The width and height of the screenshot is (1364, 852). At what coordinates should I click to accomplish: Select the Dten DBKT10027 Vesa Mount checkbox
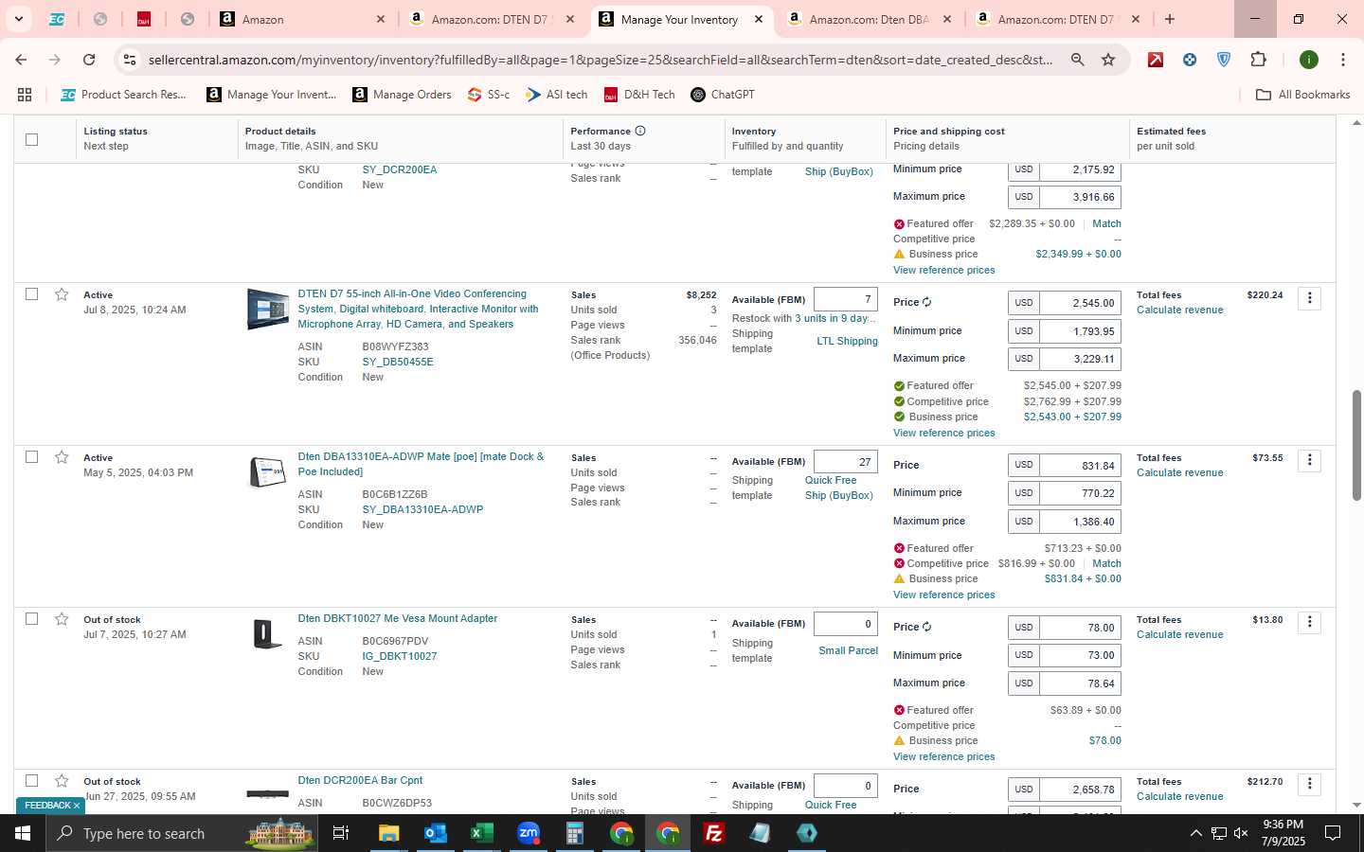point(31,619)
